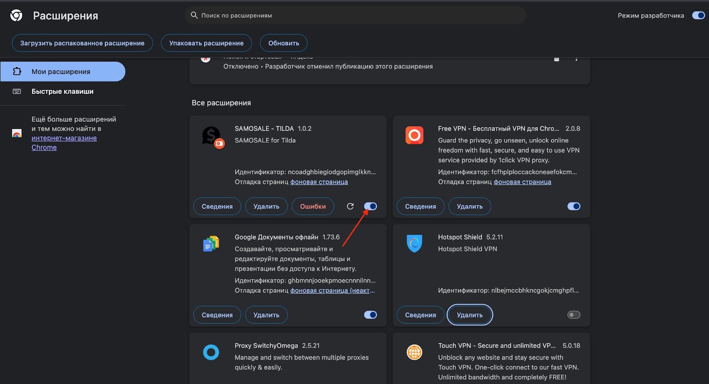Open Быстрые клавиши section
This screenshot has width=709, height=384.
pyautogui.click(x=62, y=91)
